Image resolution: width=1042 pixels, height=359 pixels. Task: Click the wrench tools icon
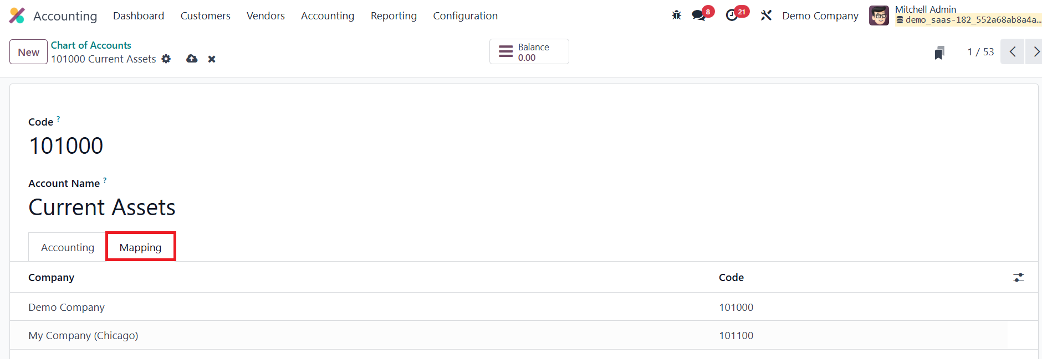(766, 15)
